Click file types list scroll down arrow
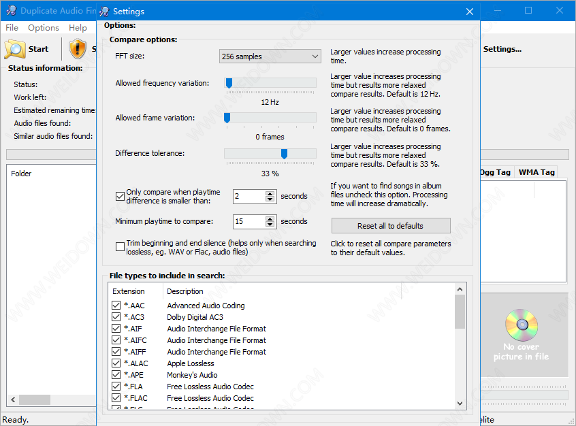The image size is (576, 426). point(460,404)
